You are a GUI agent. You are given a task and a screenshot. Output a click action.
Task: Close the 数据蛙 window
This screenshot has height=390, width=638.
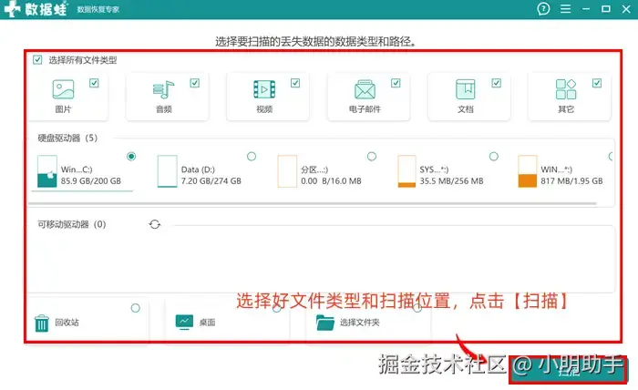click(626, 9)
